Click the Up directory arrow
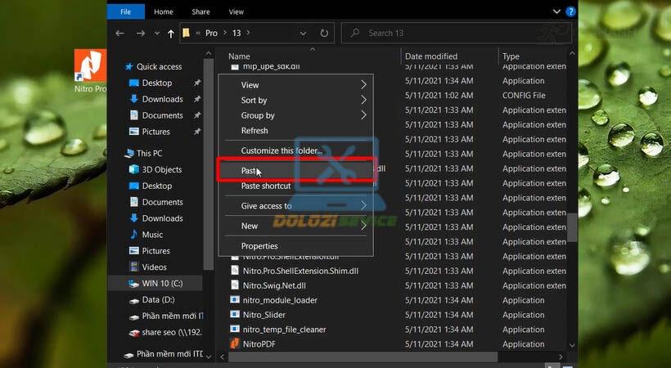671x368 pixels. click(170, 34)
